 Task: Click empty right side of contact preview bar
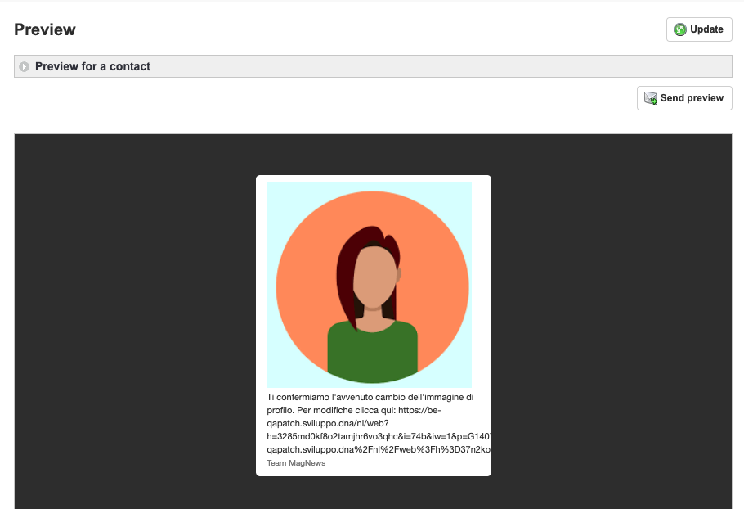pos(491,66)
